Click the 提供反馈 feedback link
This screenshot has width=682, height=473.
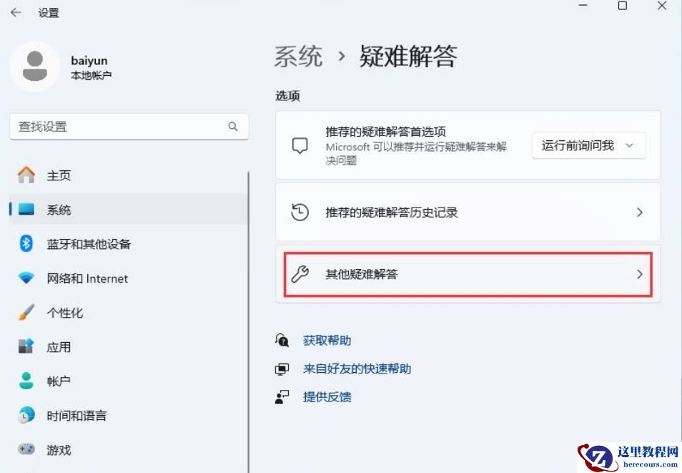click(x=327, y=396)
